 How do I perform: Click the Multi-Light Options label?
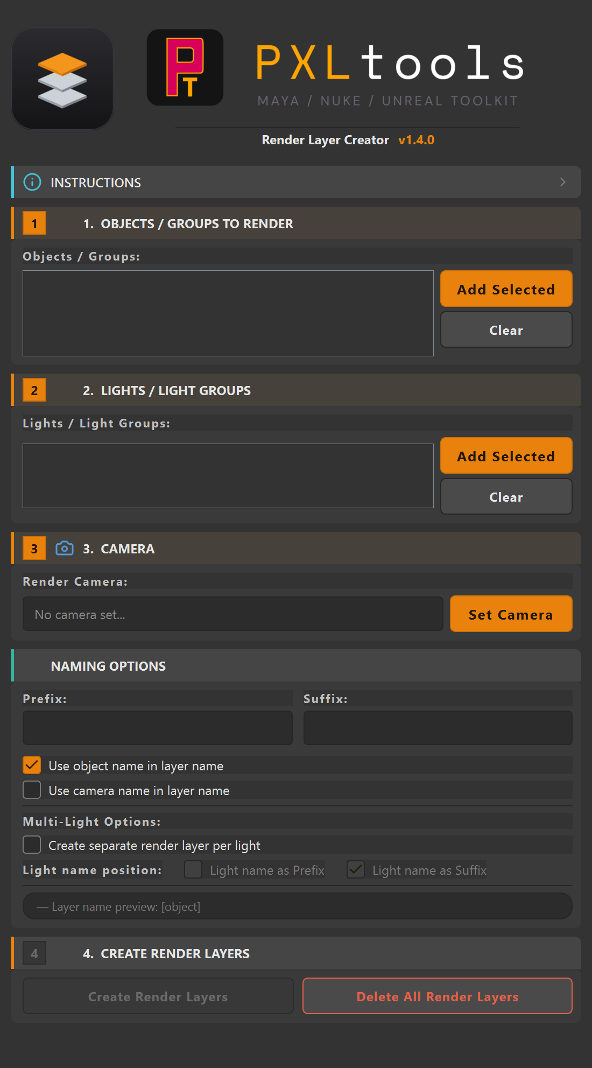91,821
